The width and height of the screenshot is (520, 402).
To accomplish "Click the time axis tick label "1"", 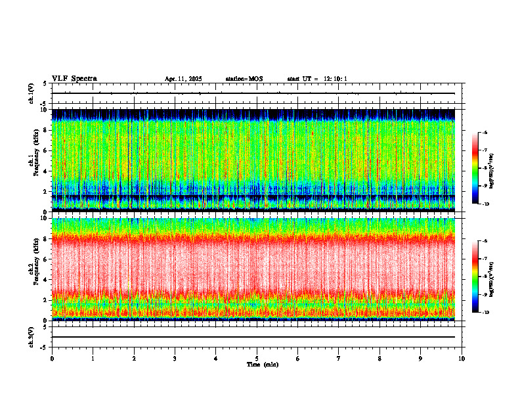I will (x=93, y=359).
